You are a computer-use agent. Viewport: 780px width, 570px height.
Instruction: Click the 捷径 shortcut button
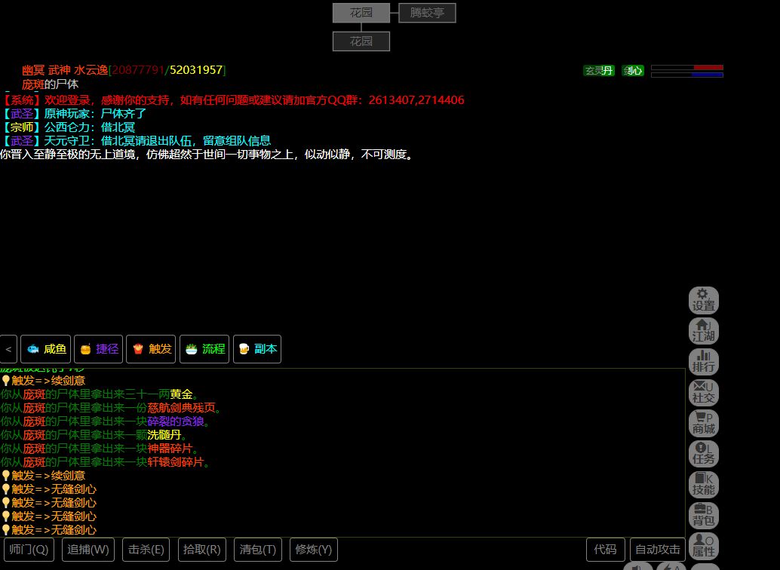click(99, 349)
